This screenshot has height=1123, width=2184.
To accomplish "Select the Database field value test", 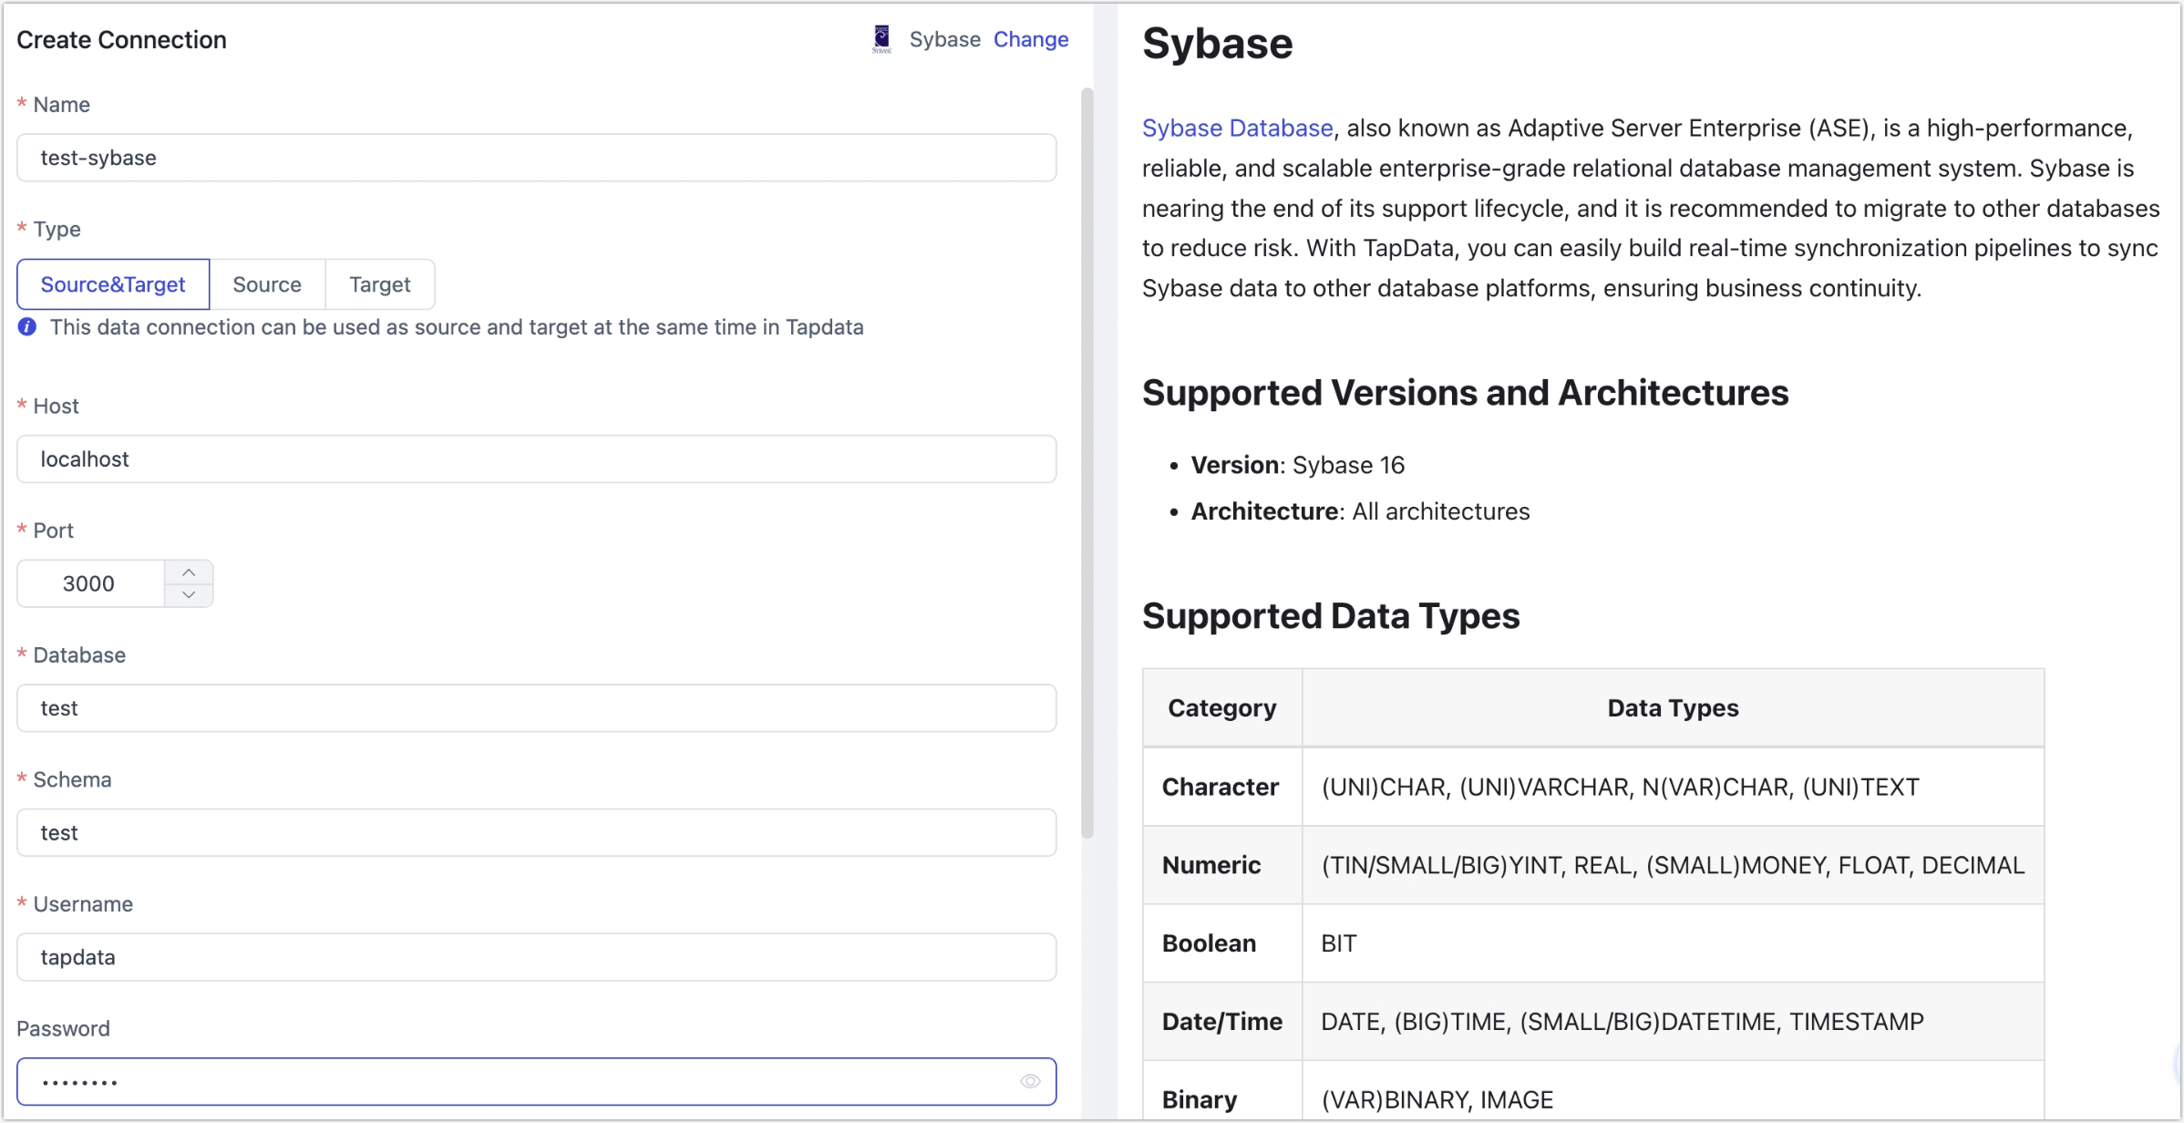I will [536, 708].
